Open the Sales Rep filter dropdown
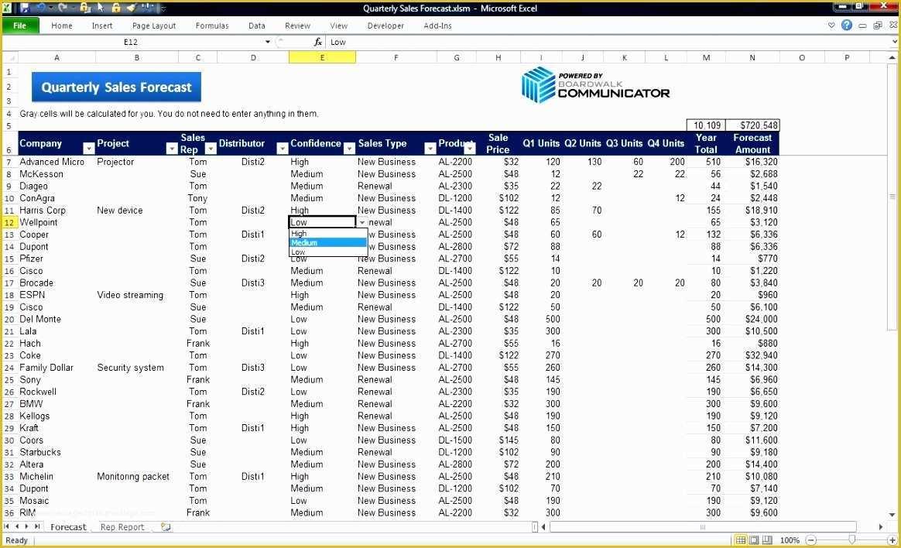 coord(211,149)
